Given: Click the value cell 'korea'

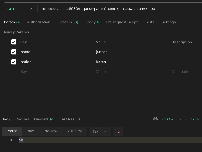Looking at the screenshot, I should (131, 62).
